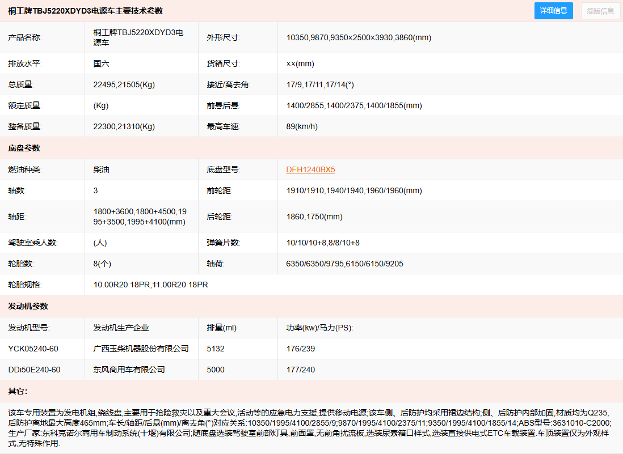
Task: Select displacement value 5000
Action: 216,370
